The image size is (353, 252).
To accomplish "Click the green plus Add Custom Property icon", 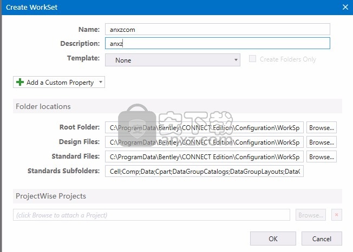I will pos(20,82).
